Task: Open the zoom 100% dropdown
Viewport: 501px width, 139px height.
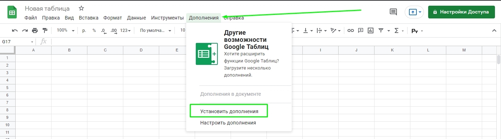Action: pyautogui.click(x=66, y=30)
